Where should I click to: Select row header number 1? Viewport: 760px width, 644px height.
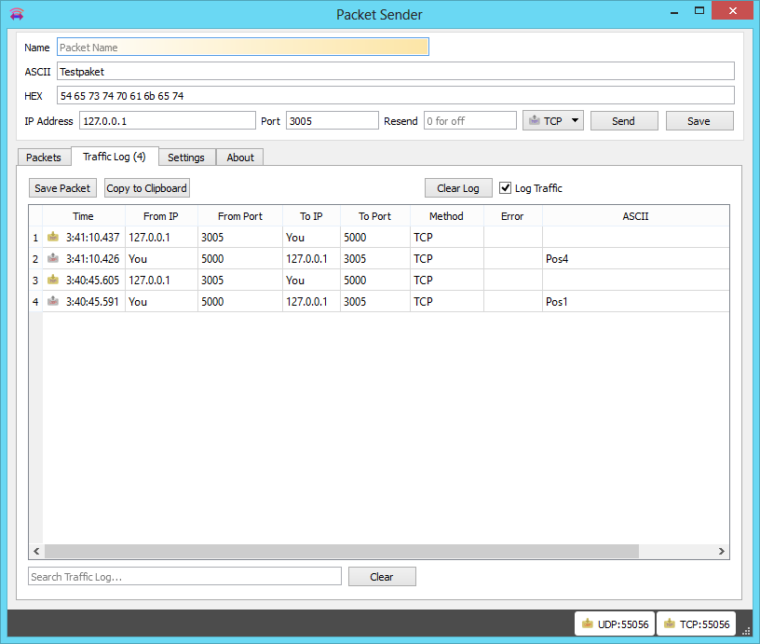coord(35,238)
